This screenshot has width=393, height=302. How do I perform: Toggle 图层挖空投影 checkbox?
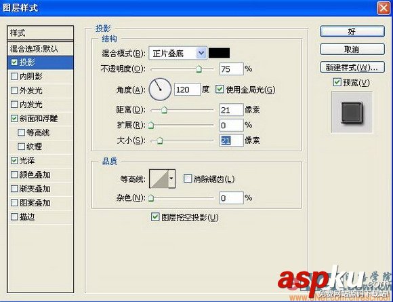[155, 217]
